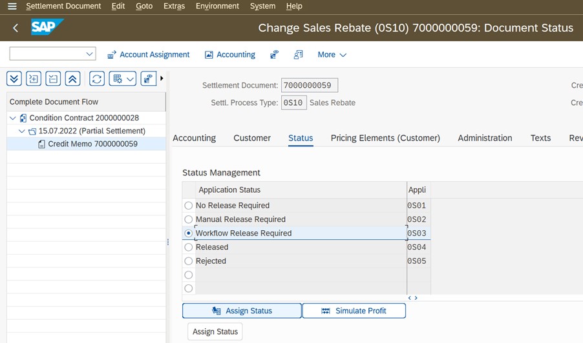Select Credit Memo 7000000059 tree row
This screenshot has width=583, height=343.
[86, 144]
